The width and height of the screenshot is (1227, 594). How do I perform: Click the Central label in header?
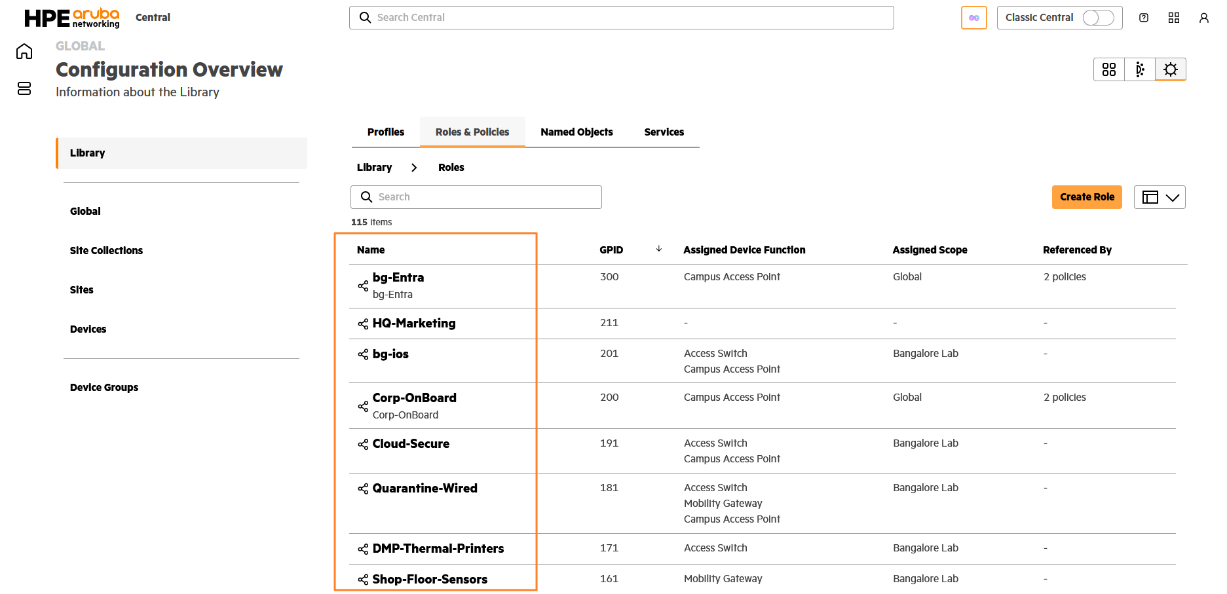[153, 18]
